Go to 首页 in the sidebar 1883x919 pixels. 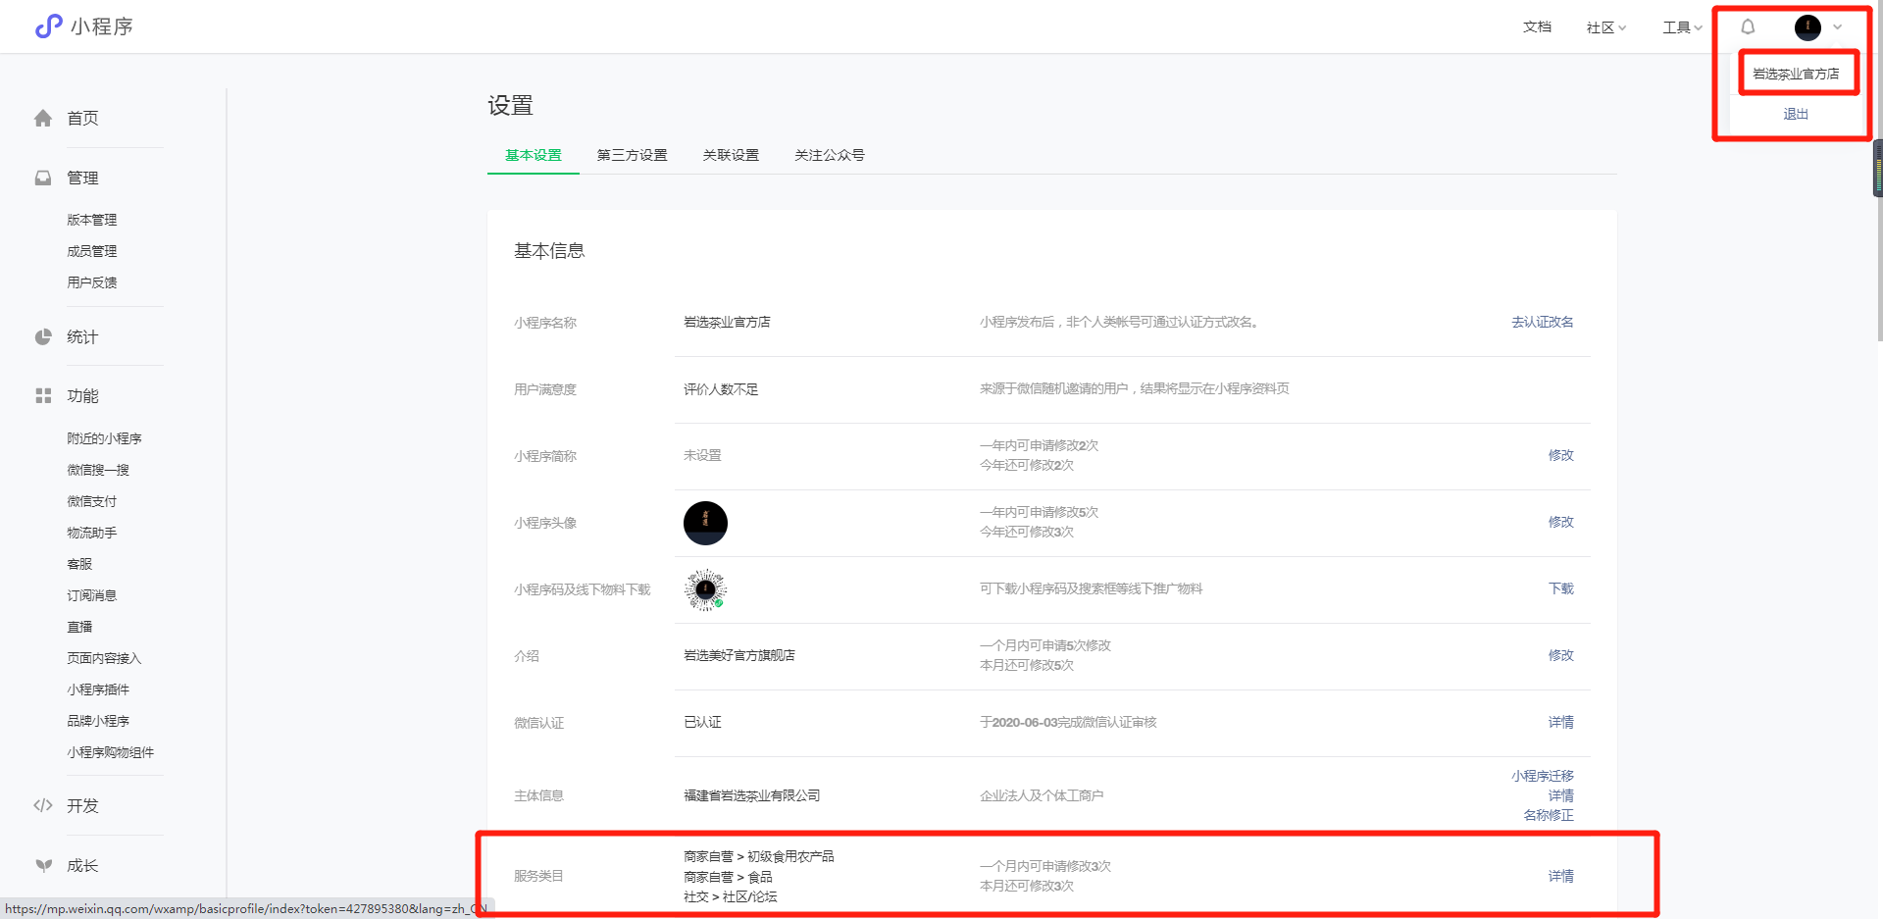[82, 119]
